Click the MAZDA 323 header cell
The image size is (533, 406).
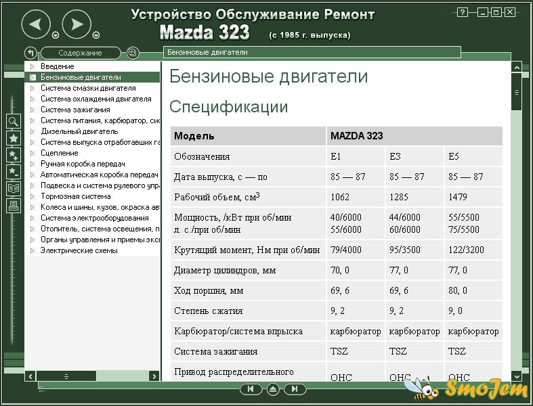tap(414, 136)
